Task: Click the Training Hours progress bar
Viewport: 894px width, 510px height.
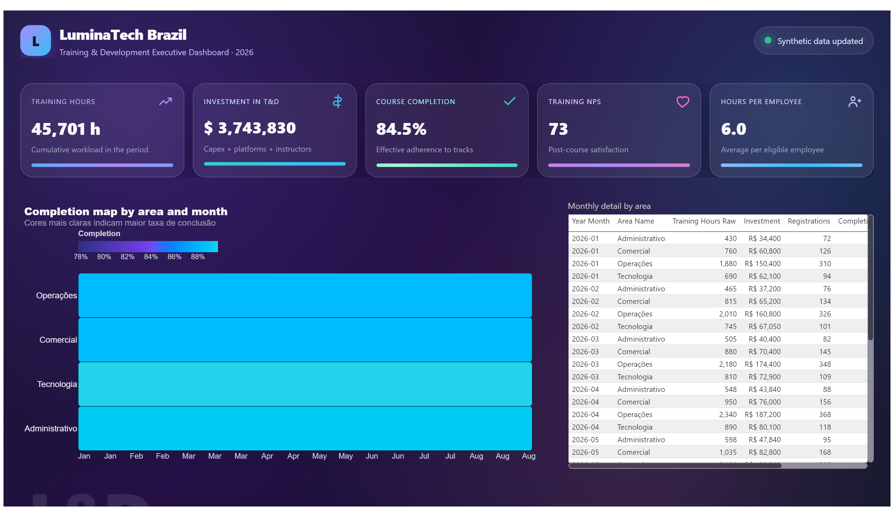Action: point(102,165)
